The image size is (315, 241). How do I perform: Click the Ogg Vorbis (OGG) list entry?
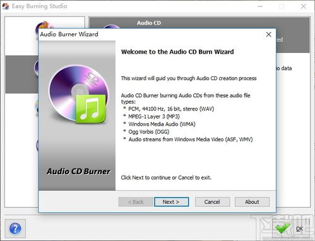click(149, 132)
